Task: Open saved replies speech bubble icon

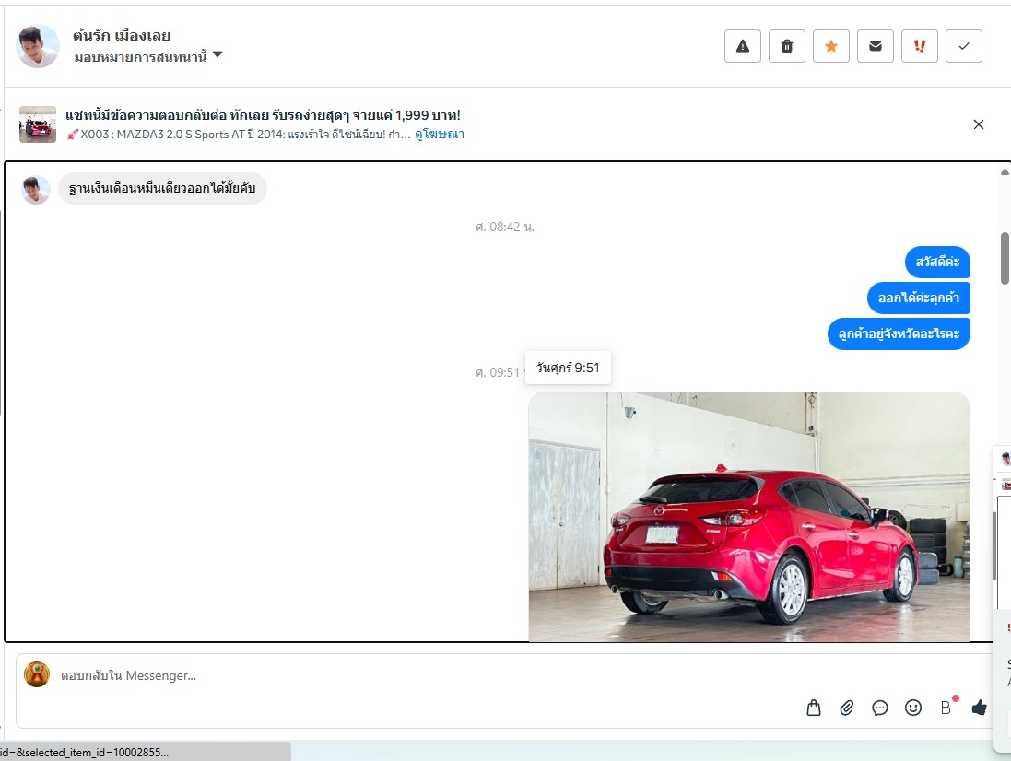Action: (880, 708)
